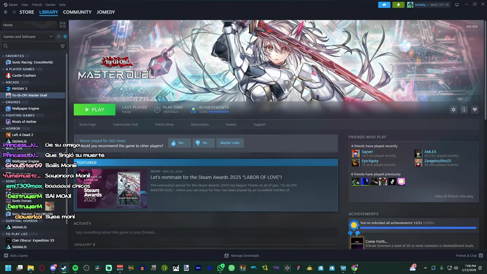487x274 pixels.
Task: Go to the STORE tab
Action: 27,12
